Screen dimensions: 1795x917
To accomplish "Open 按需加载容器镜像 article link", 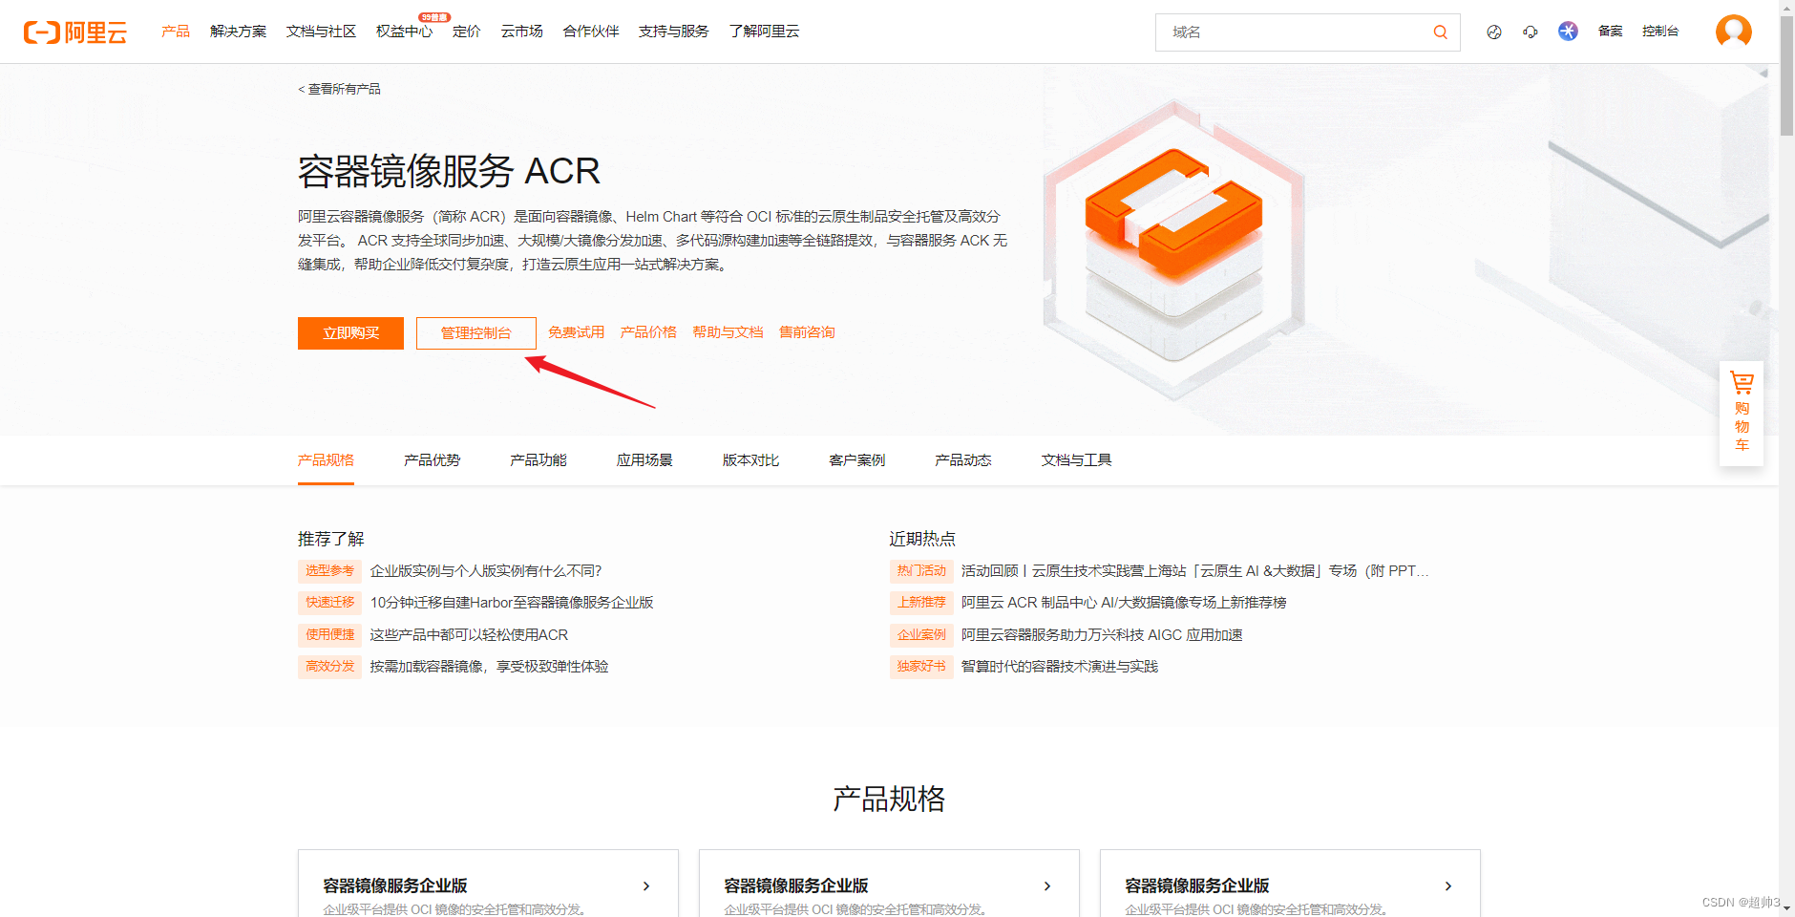I will tap(489, 667).
